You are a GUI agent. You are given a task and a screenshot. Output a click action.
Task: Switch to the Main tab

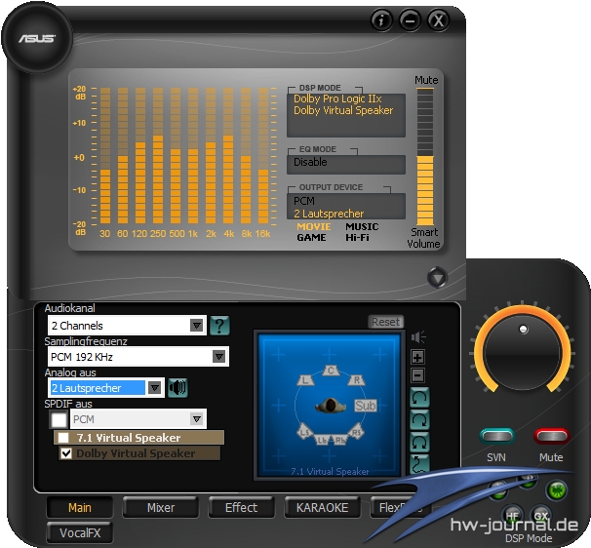point(80,507)
